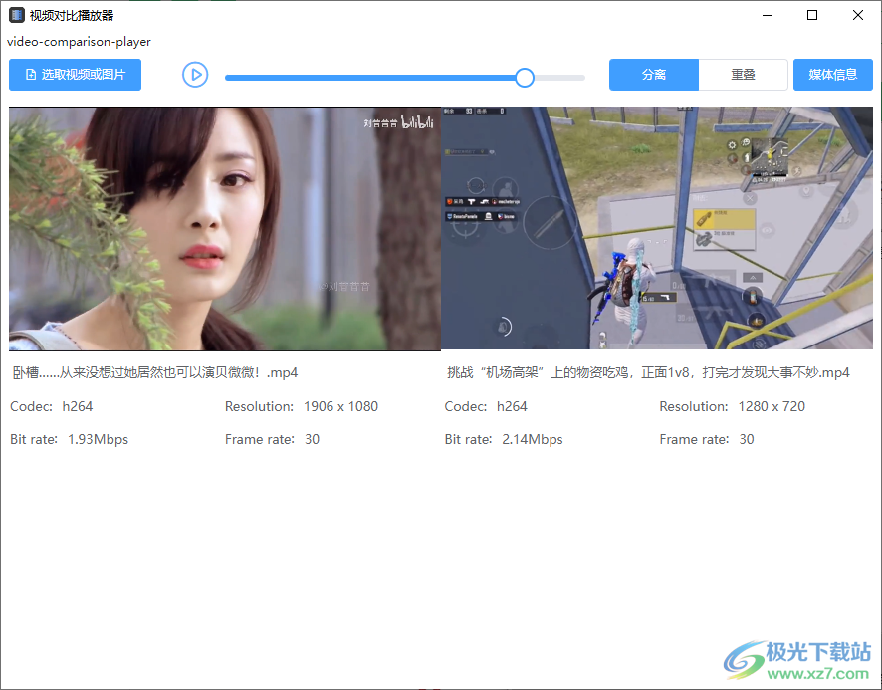
Task: Click the right video filename about 机场高架
Action: point(648,372)
